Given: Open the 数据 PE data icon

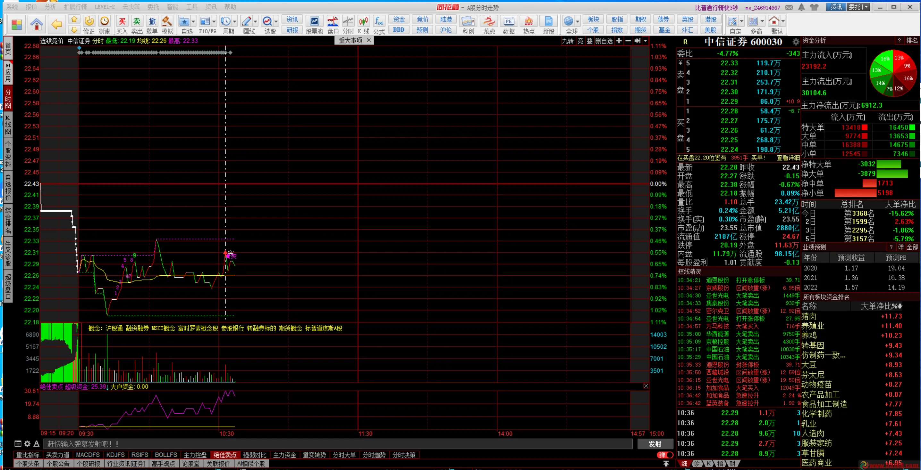Looking at the screenshot, I should (509, 25).
